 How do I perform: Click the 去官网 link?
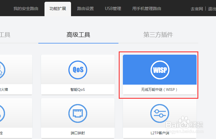(x=197, y=9)
